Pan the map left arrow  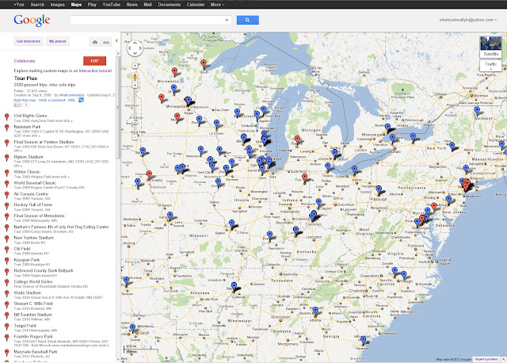[129, 48]
